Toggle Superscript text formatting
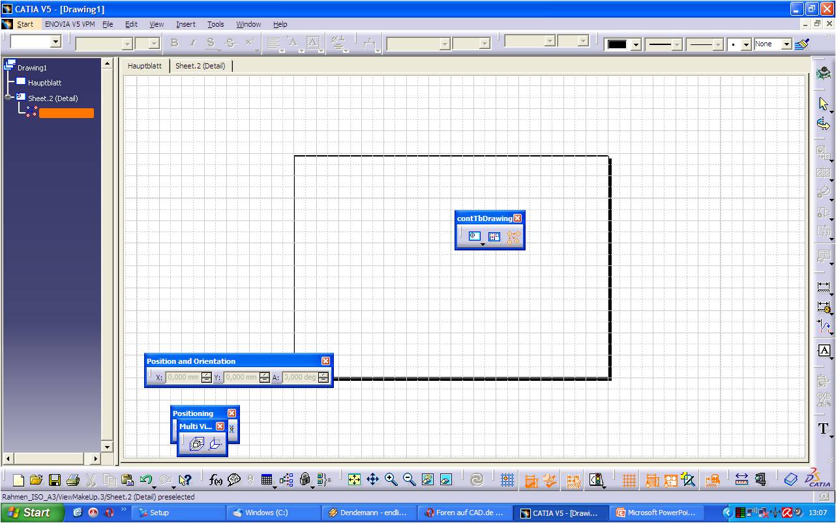The image size is (836, 523). [x=250, y=43]
